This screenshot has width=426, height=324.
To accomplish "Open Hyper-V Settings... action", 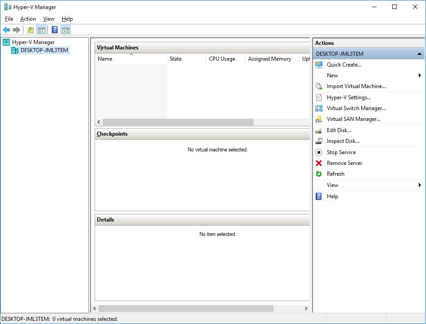I will (349, 98).
